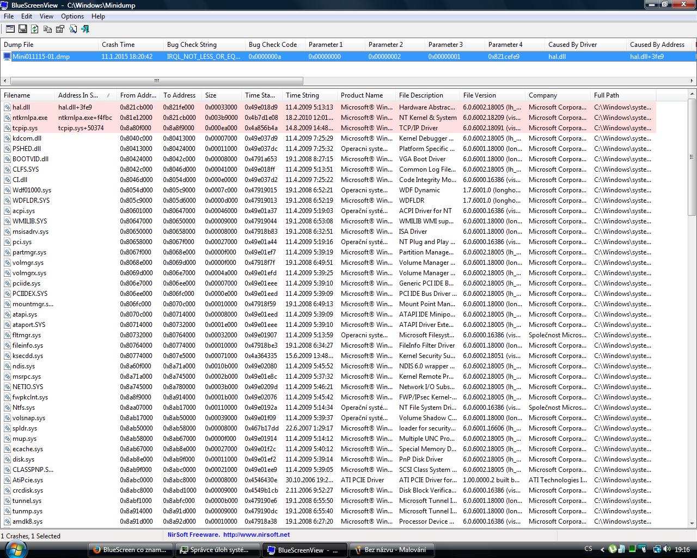Open the View menu
Viewport: 697px width, 558px height.
[46, 16]
